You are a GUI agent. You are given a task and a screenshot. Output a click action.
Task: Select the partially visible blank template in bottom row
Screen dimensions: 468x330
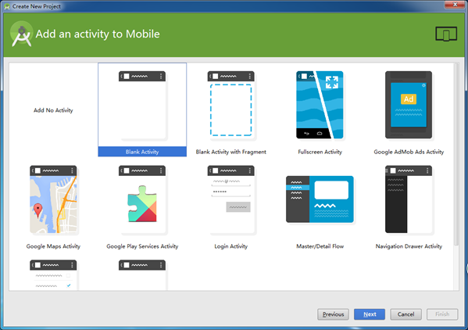tap(142, 274)
